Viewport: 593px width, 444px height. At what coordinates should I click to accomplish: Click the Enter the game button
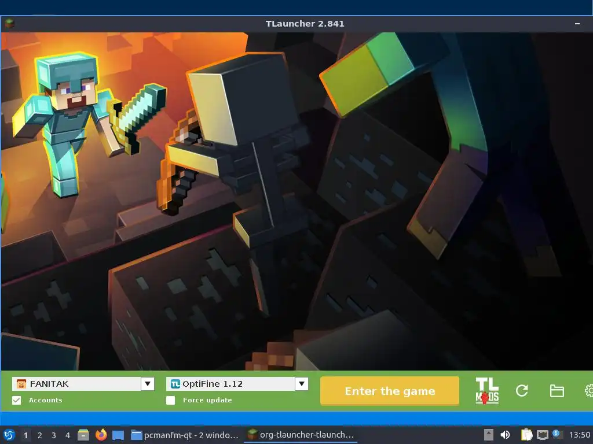click(x=390, y=391)
